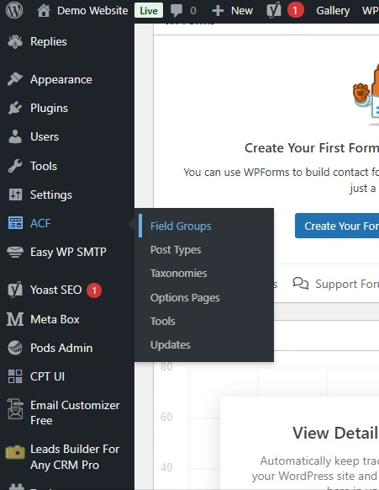This screenshot has width=379, height=490.
Task: Click the WordPress logo icon
Action: coord(14,10)
